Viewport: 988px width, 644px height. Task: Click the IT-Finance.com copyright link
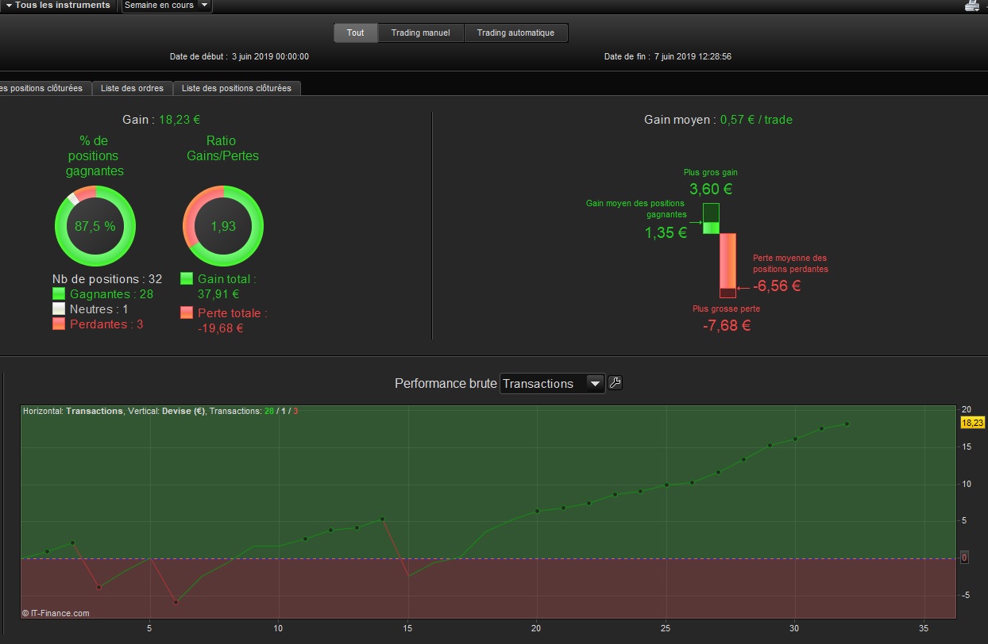pos(56,613)
